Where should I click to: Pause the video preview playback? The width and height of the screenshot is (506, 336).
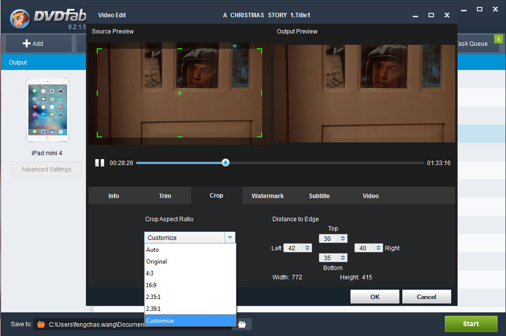pyautogui.click(x=100, y=163)
